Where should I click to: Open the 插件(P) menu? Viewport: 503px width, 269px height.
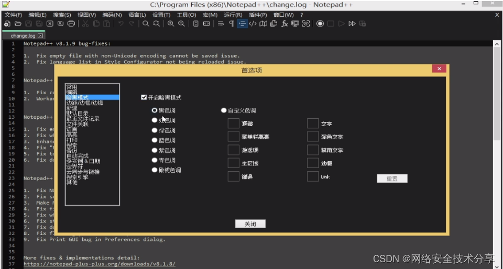click(x=258, y=15)
